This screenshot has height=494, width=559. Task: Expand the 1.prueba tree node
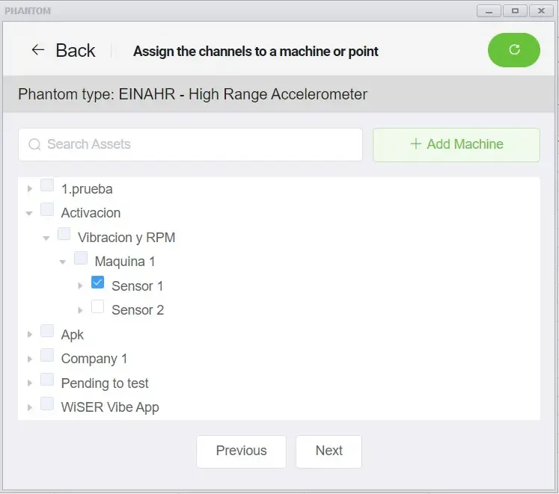tap(30, 189)
